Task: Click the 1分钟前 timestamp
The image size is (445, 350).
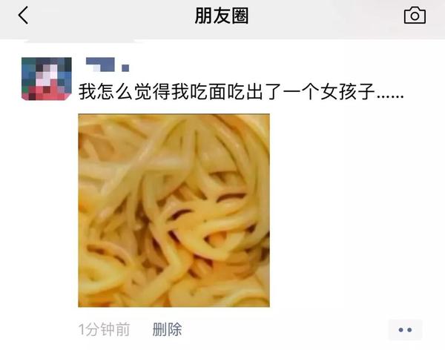Action: click(x=104, y=329)
